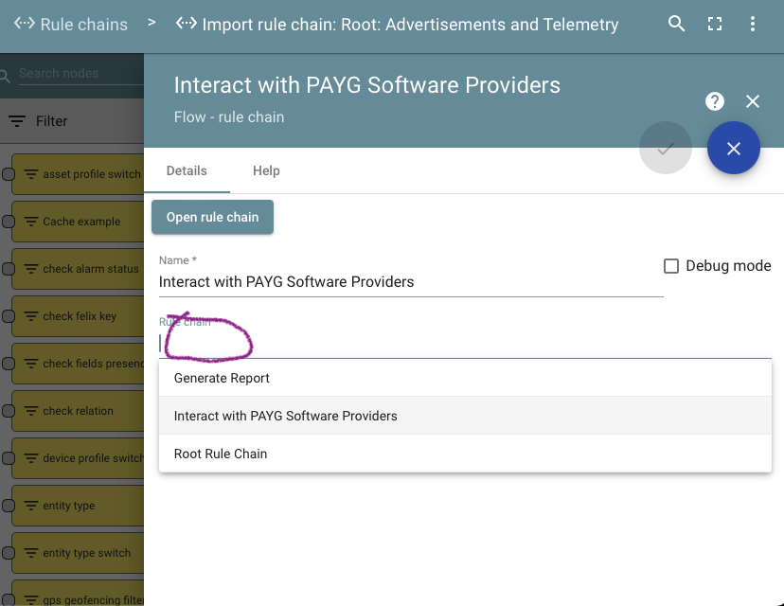Switch to the Help tab
784x606 pixels.
[266, 171]
